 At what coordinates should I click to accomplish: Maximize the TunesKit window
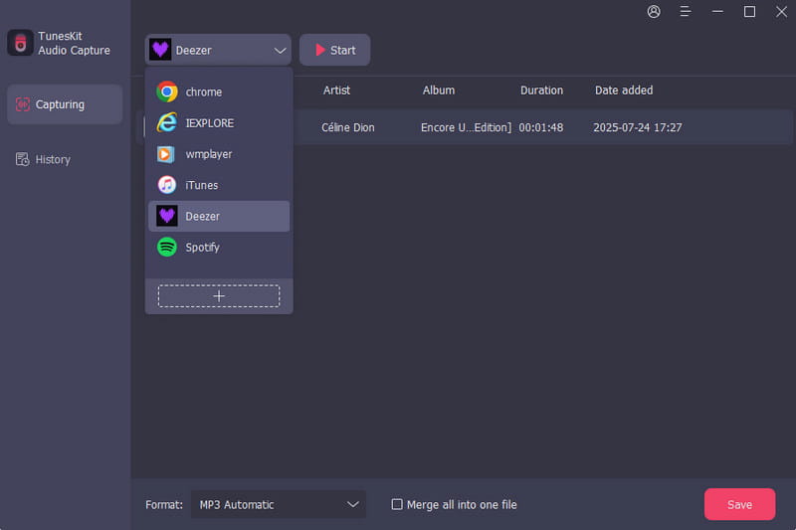coord(749,11)
